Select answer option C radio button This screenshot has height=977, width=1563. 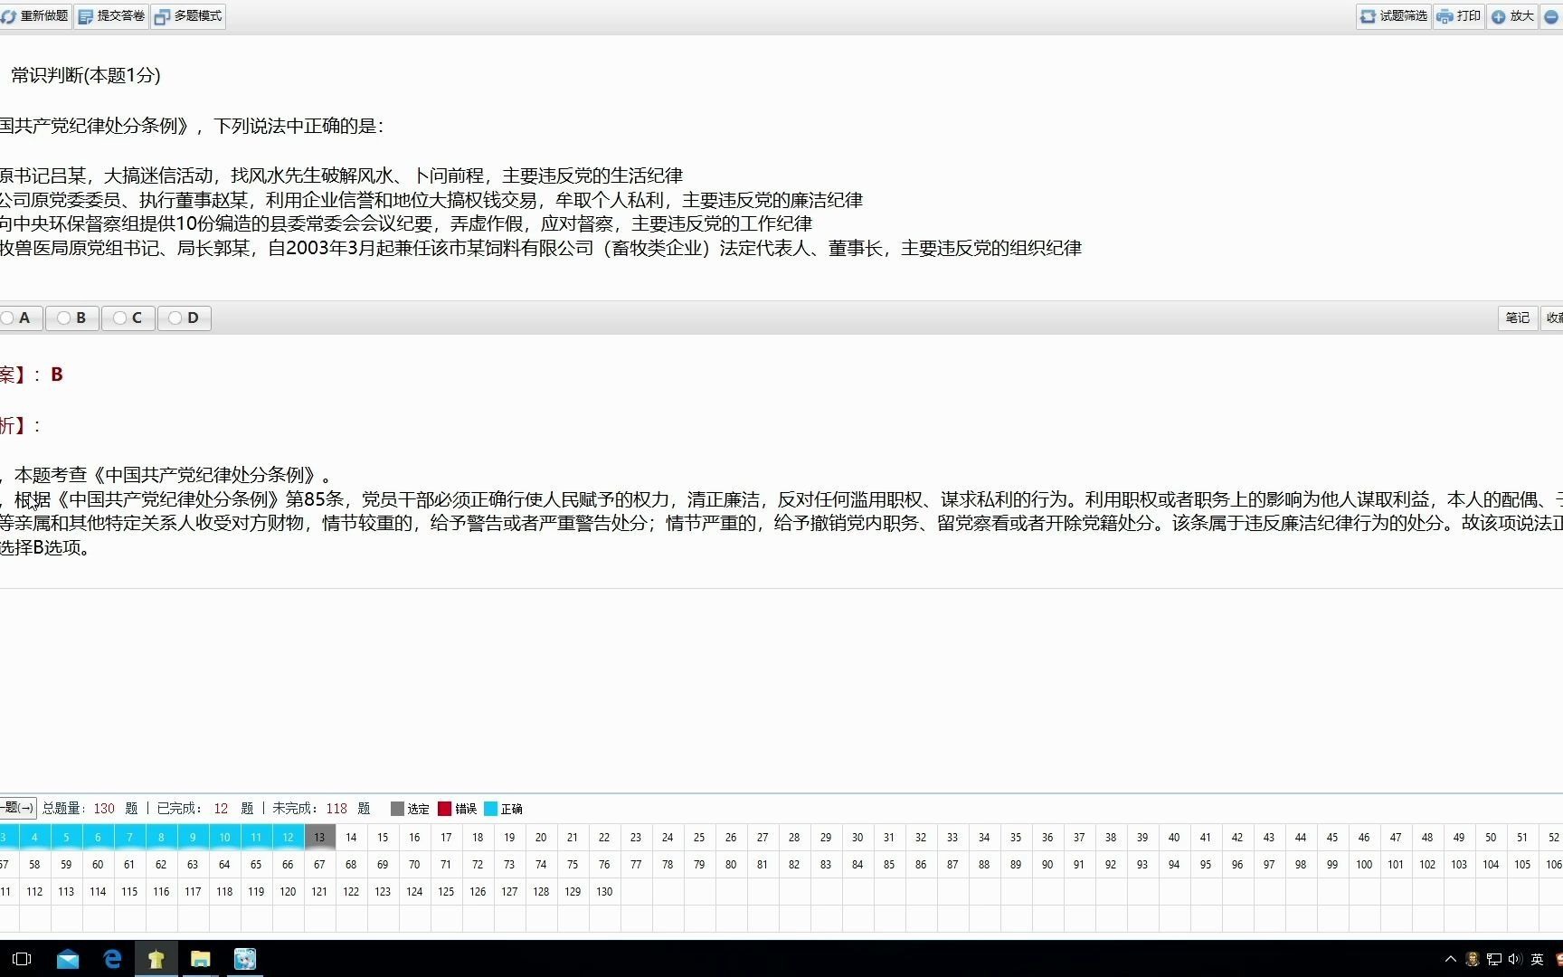click(x=118, y=318)
